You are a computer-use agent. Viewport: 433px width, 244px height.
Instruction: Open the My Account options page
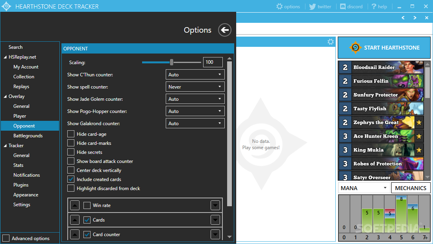[26, 67]
